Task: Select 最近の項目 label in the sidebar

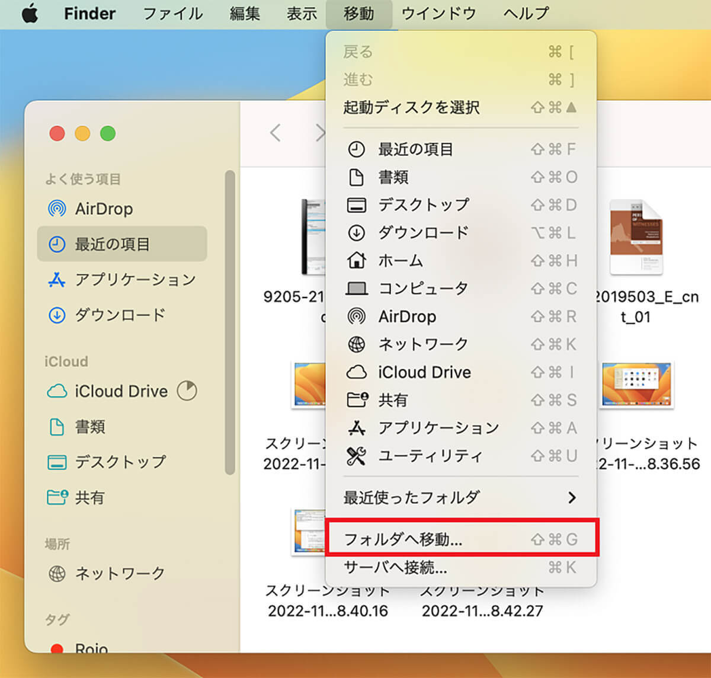Action: click(113, 244)
